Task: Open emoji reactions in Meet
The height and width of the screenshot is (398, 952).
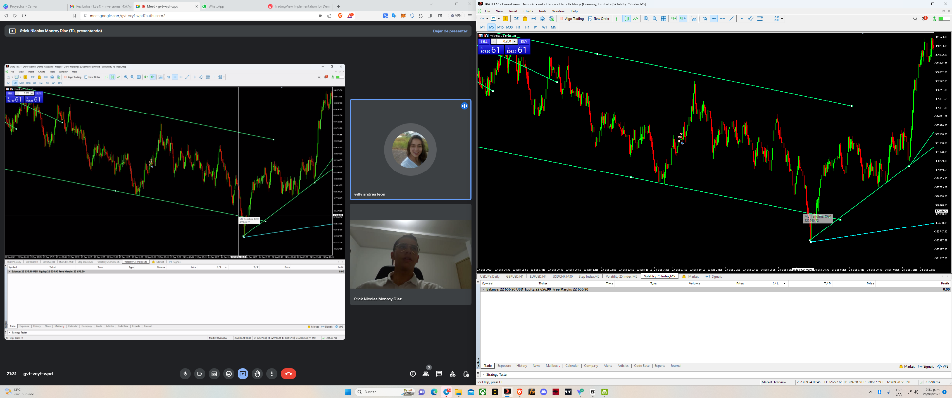Action: click(x=229, y=374)
